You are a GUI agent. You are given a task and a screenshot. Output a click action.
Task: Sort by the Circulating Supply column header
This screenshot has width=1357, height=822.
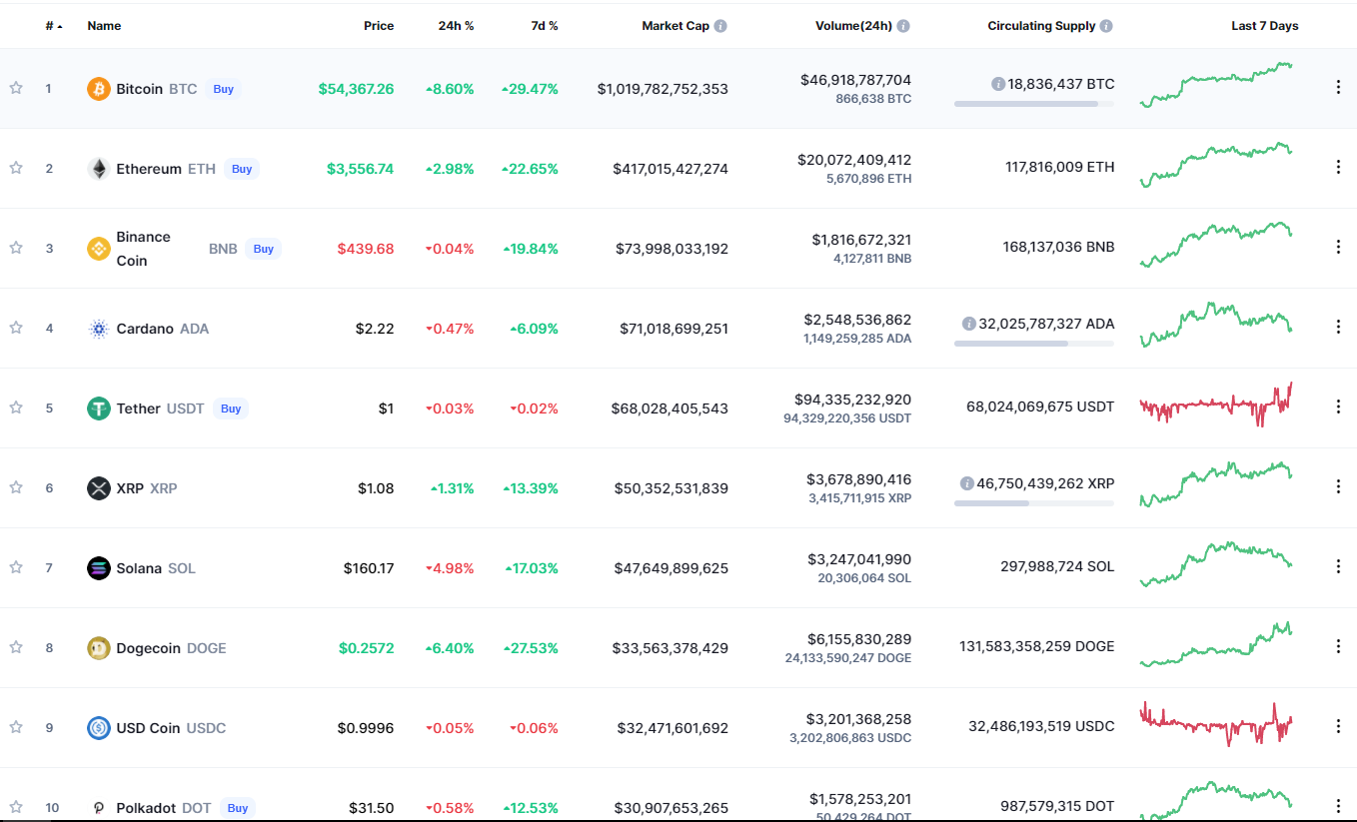[x=1041, y=26]
